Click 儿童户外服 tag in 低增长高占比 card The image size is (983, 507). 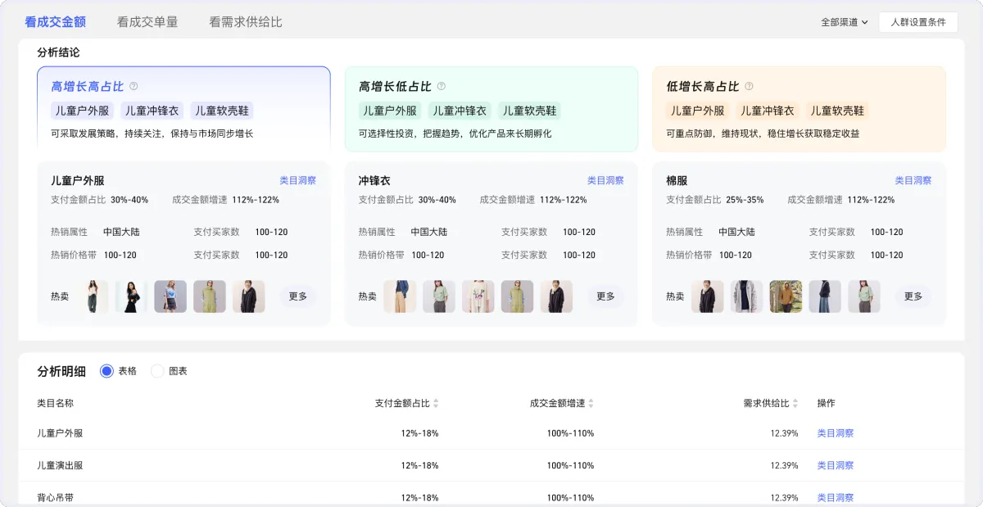pos(698,111)
